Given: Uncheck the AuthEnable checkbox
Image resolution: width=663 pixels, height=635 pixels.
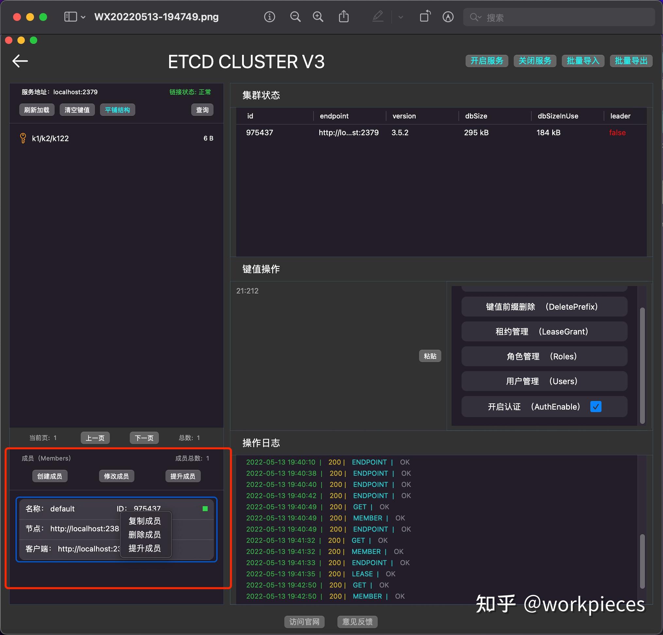Looking at the screenshot, I should click(596, 407).
